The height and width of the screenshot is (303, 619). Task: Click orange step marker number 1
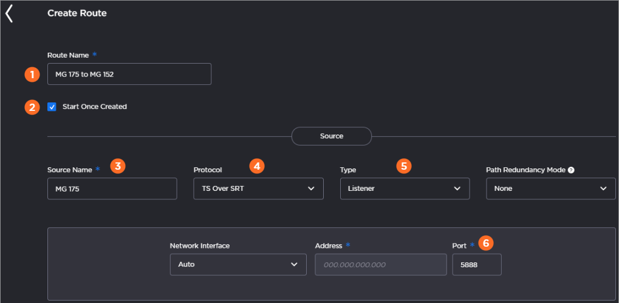(32, 74)
